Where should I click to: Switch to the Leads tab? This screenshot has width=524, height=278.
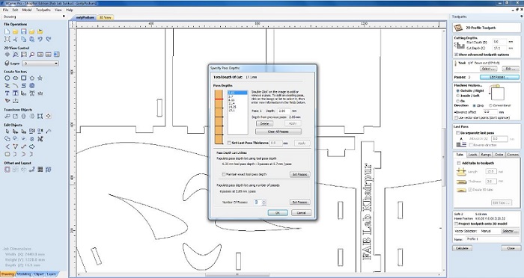(x=472, y=155)
